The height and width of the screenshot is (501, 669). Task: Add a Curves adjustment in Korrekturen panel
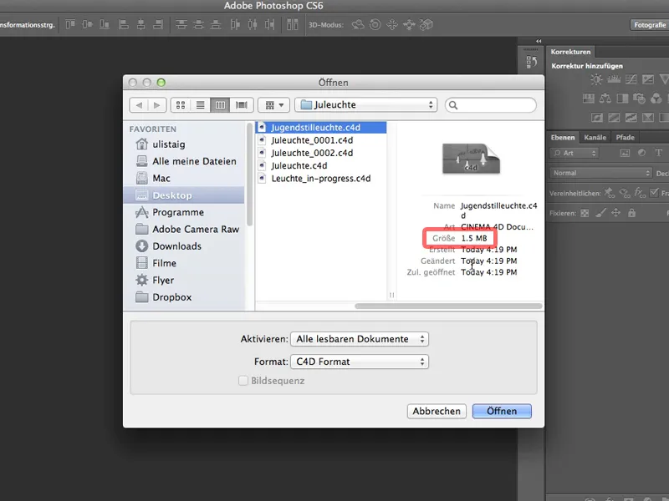click(x=631, y=79)
